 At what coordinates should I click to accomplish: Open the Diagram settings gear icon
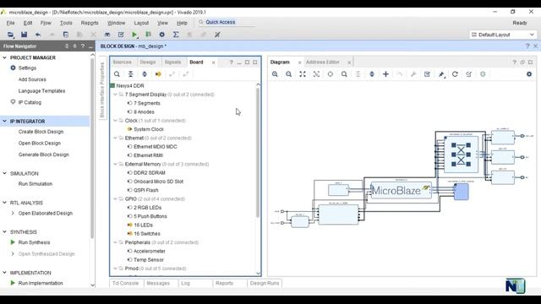click(x=529, y=74)
